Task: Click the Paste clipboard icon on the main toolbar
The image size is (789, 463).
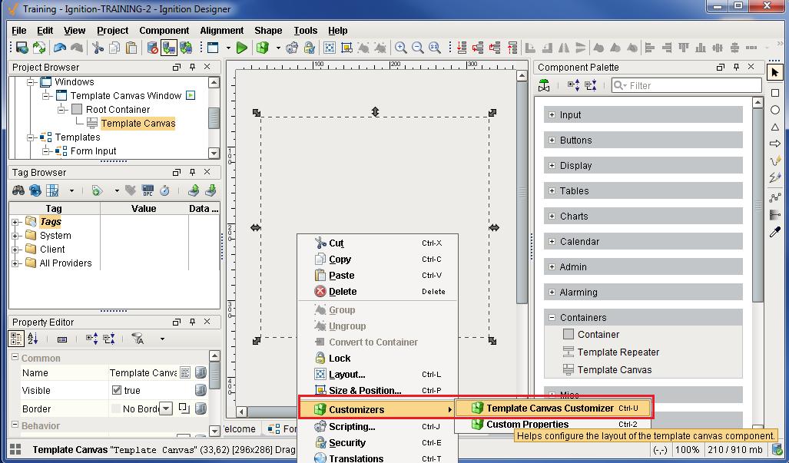Action: [130, 47]
